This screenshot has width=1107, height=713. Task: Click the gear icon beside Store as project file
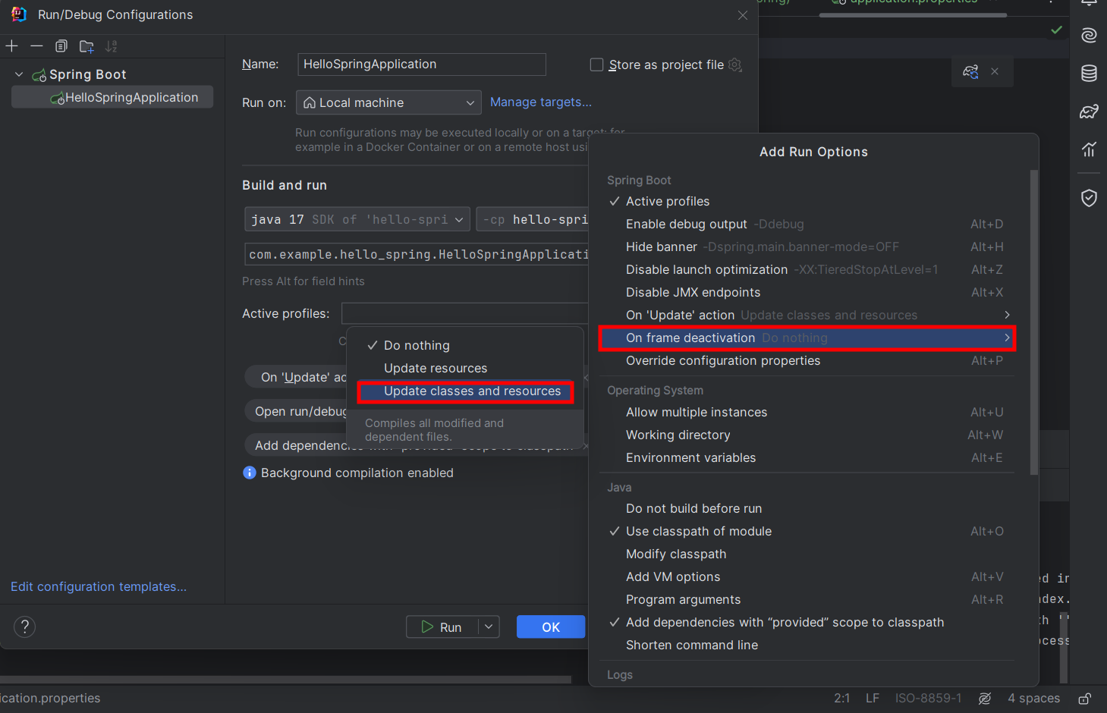[x=734, y=65]
